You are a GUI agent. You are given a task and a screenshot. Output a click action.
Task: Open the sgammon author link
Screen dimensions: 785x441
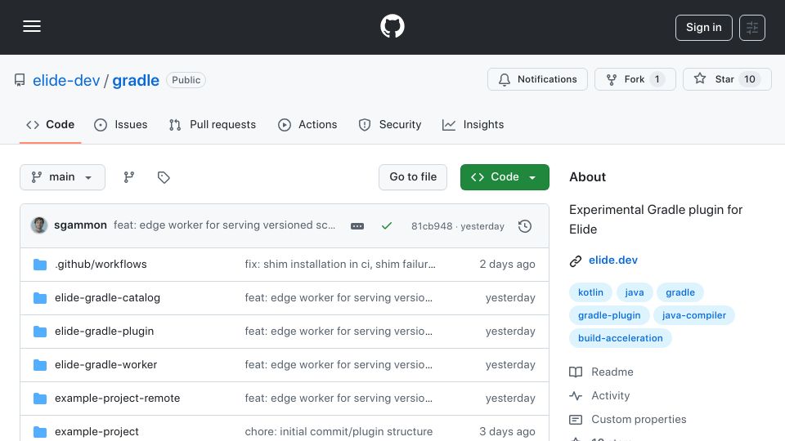[x=81, y=225]
